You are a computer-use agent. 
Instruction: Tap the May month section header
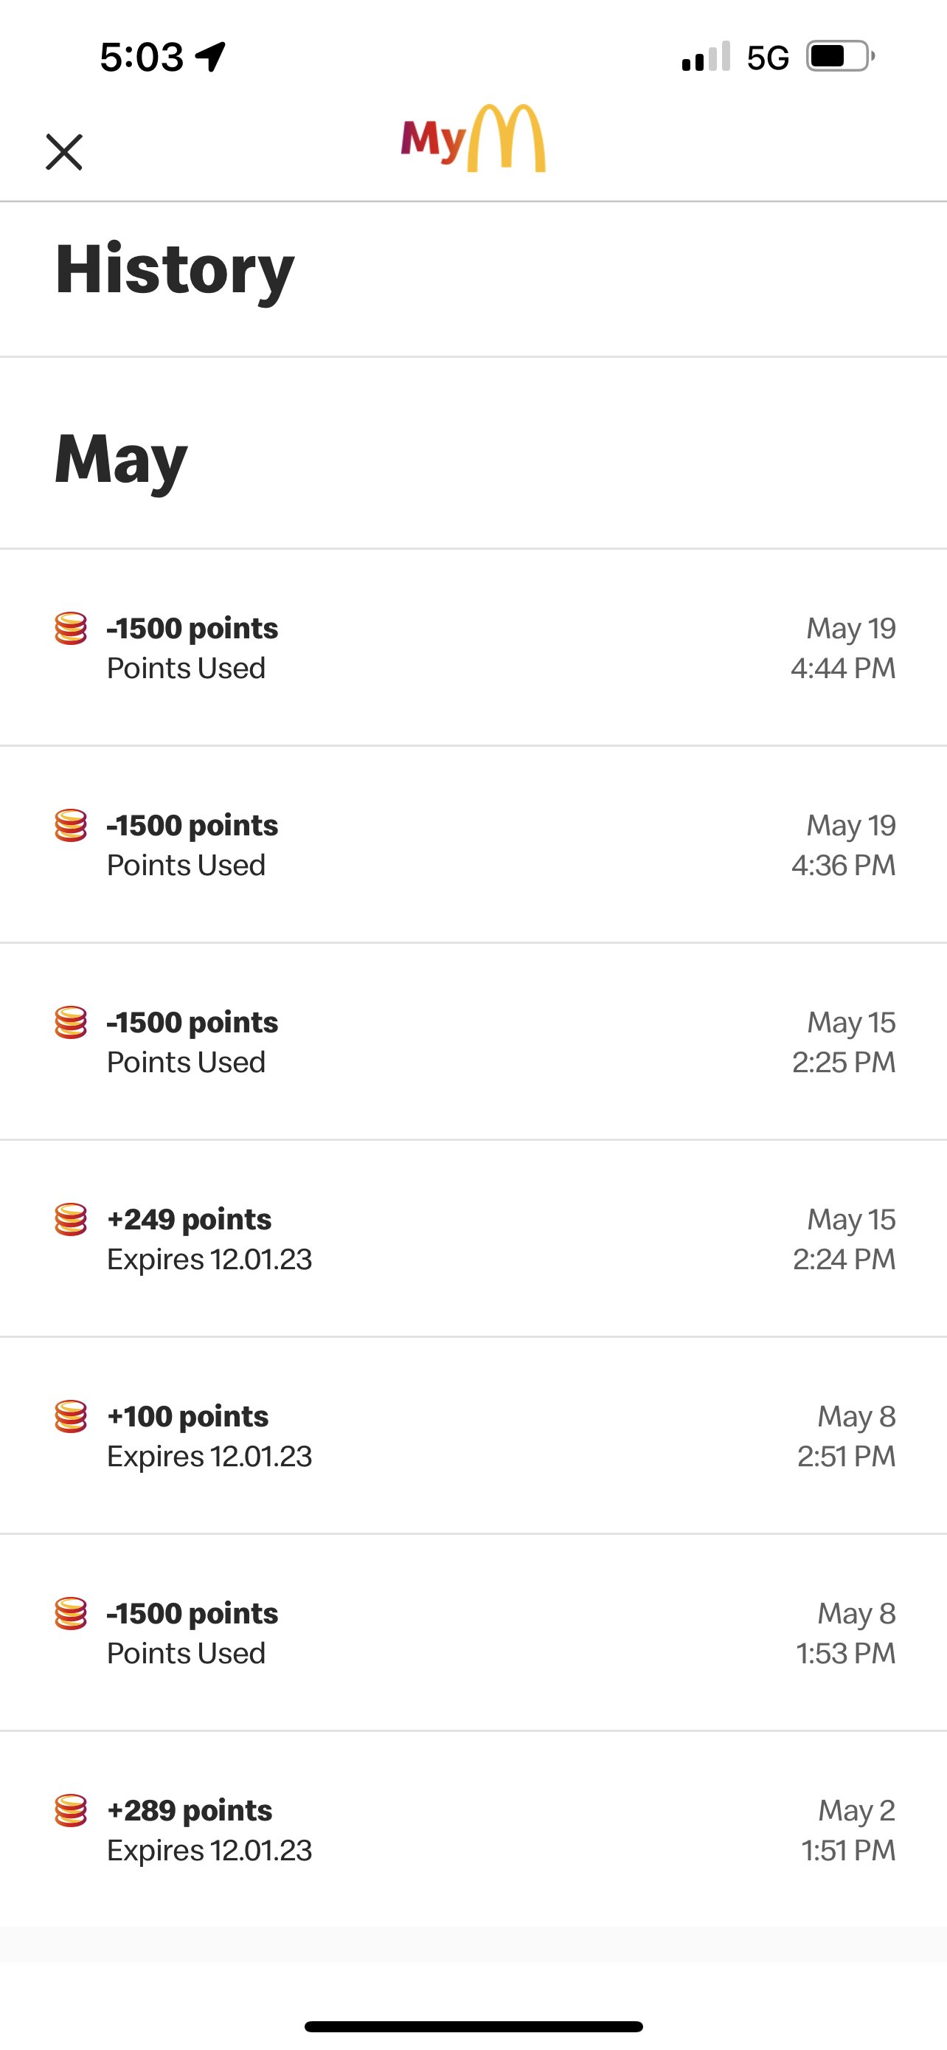[x=121, y=459]
